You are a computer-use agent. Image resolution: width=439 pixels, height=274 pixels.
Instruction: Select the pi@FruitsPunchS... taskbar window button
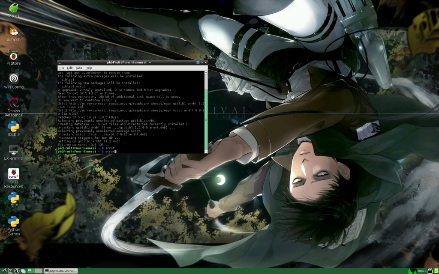point(60,271)
